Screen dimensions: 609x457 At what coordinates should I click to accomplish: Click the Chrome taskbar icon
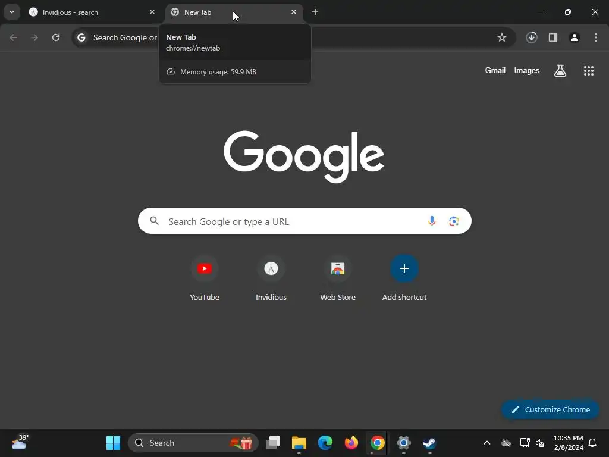pos(377,443)
